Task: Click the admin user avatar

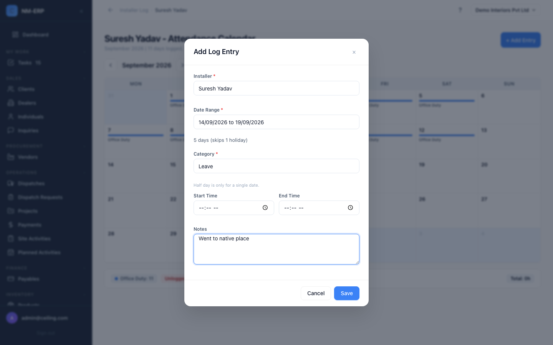Action: (12, 318)
